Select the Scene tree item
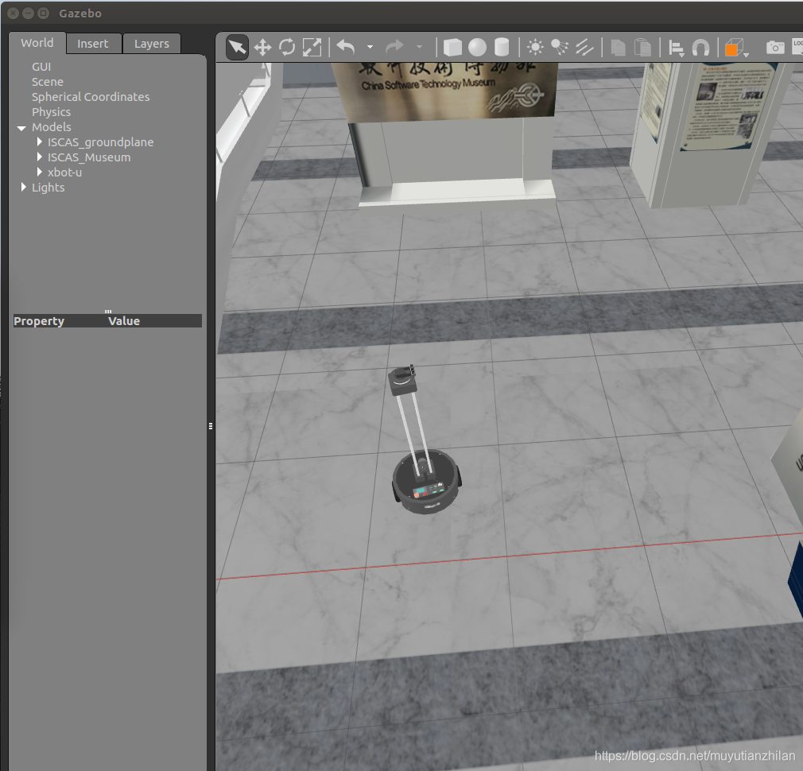The width and height of the screenshot is (803, 771). (48, 82)
